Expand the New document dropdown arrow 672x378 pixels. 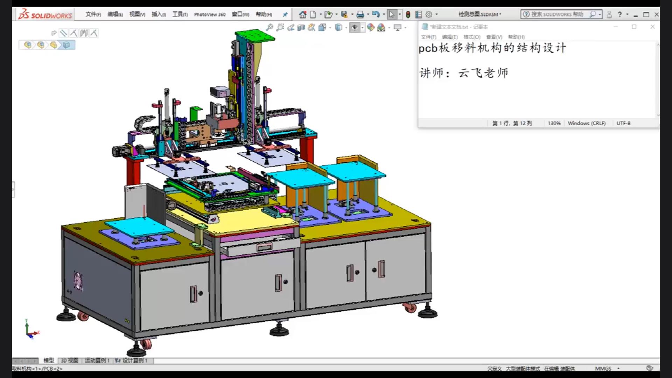pyautogui.click(x=321, y=14)
